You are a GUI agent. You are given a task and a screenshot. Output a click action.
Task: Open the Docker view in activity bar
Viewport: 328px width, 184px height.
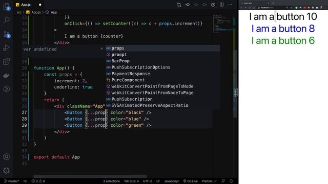tap(6, 75)
